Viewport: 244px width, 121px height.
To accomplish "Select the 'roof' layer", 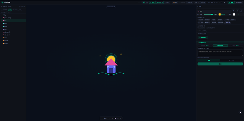I will pos(13,29).
